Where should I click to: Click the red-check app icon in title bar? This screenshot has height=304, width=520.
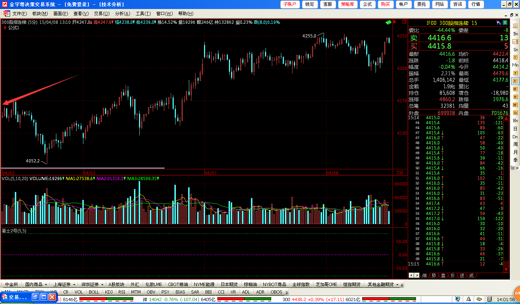click(5, 4)
